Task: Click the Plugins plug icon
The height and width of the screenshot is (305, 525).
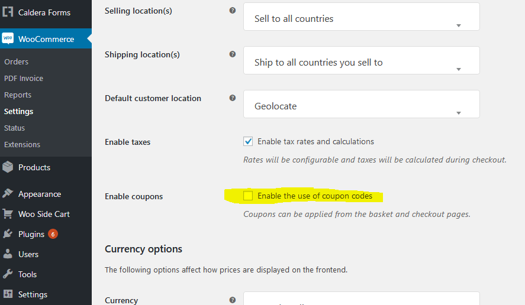Action: 8,233
